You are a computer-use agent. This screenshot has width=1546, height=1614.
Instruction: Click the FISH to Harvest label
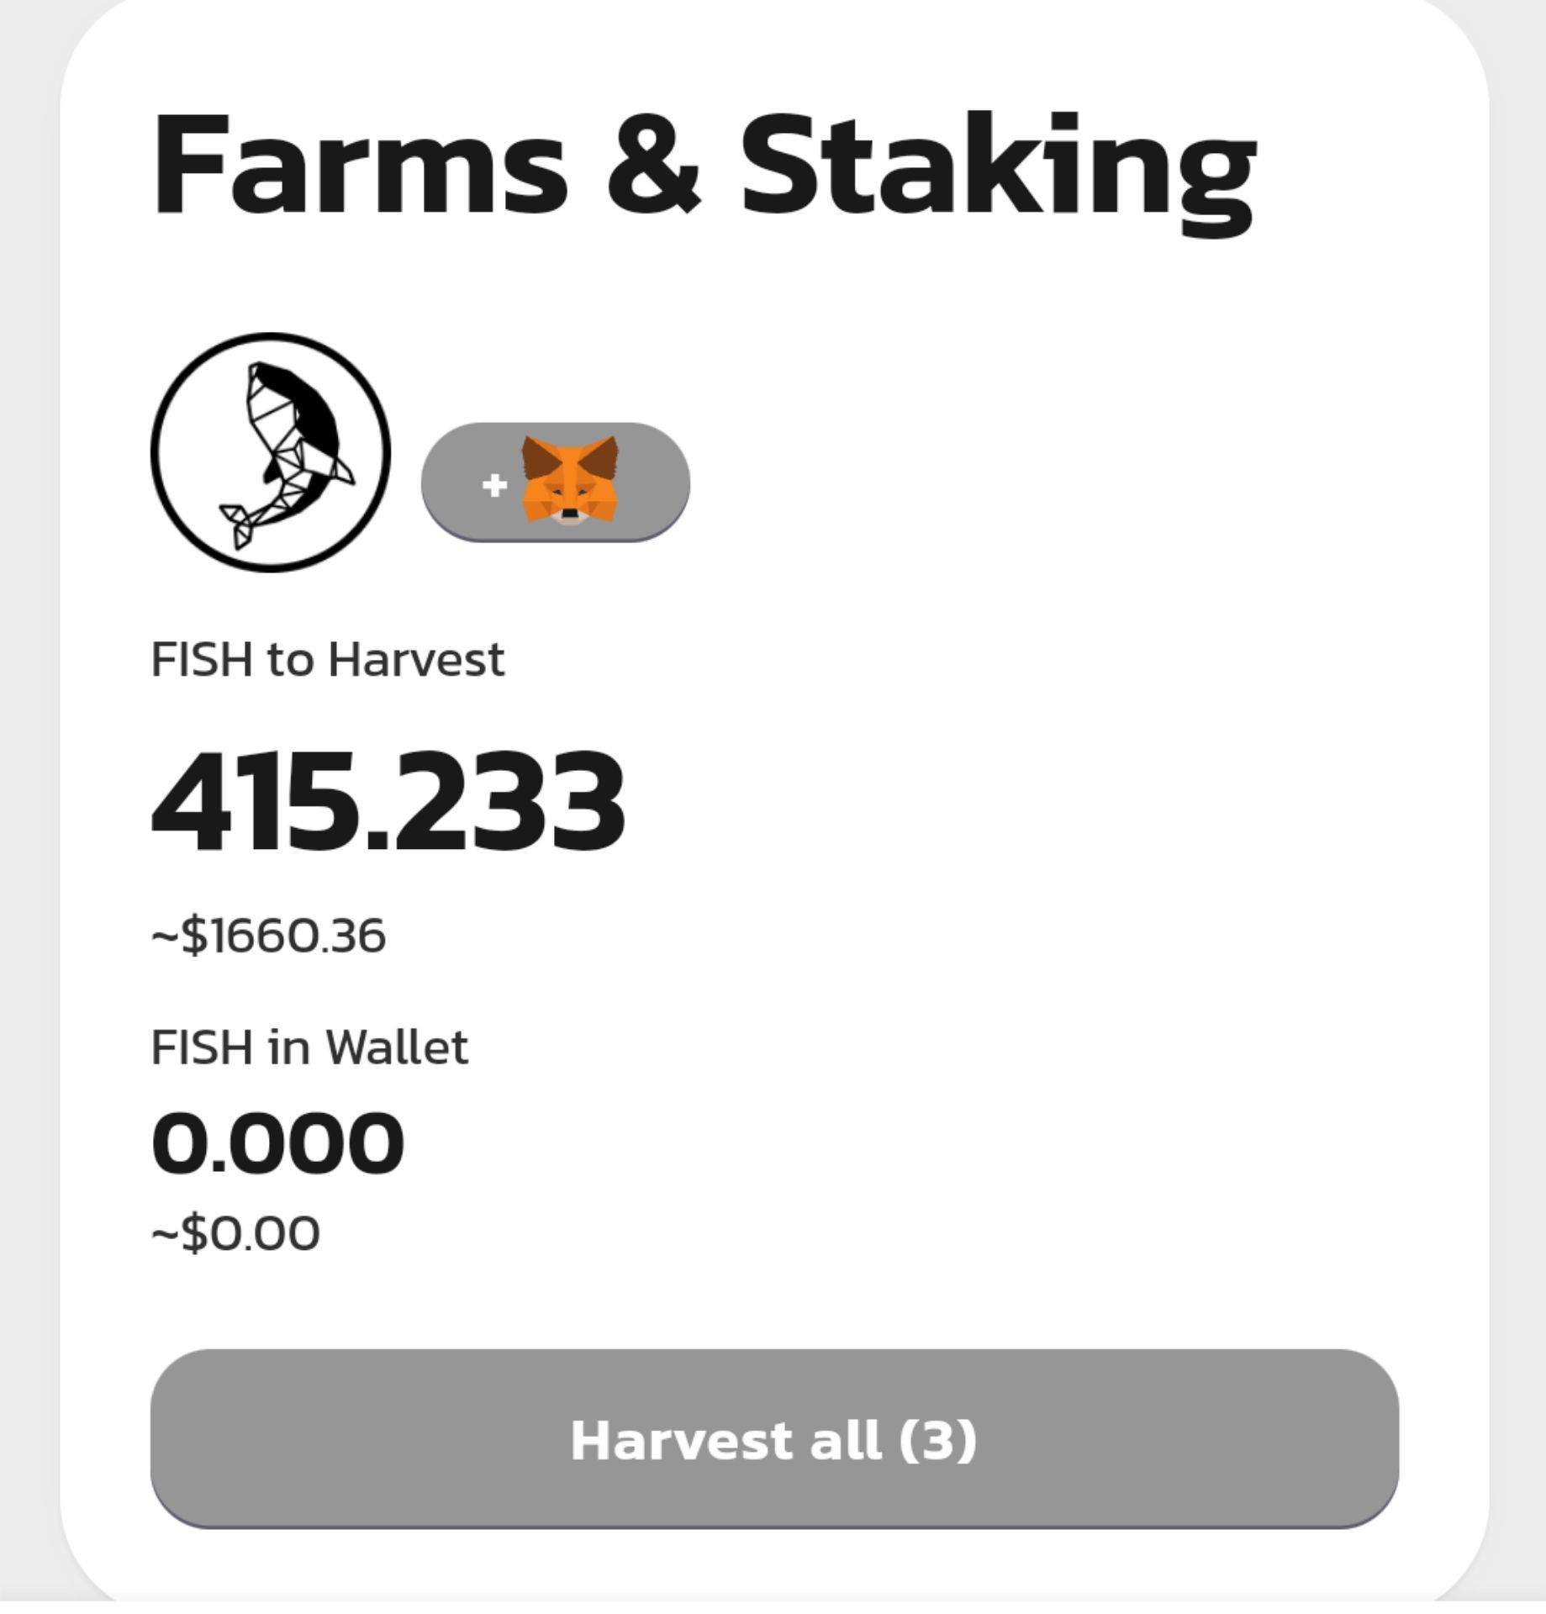328,659
